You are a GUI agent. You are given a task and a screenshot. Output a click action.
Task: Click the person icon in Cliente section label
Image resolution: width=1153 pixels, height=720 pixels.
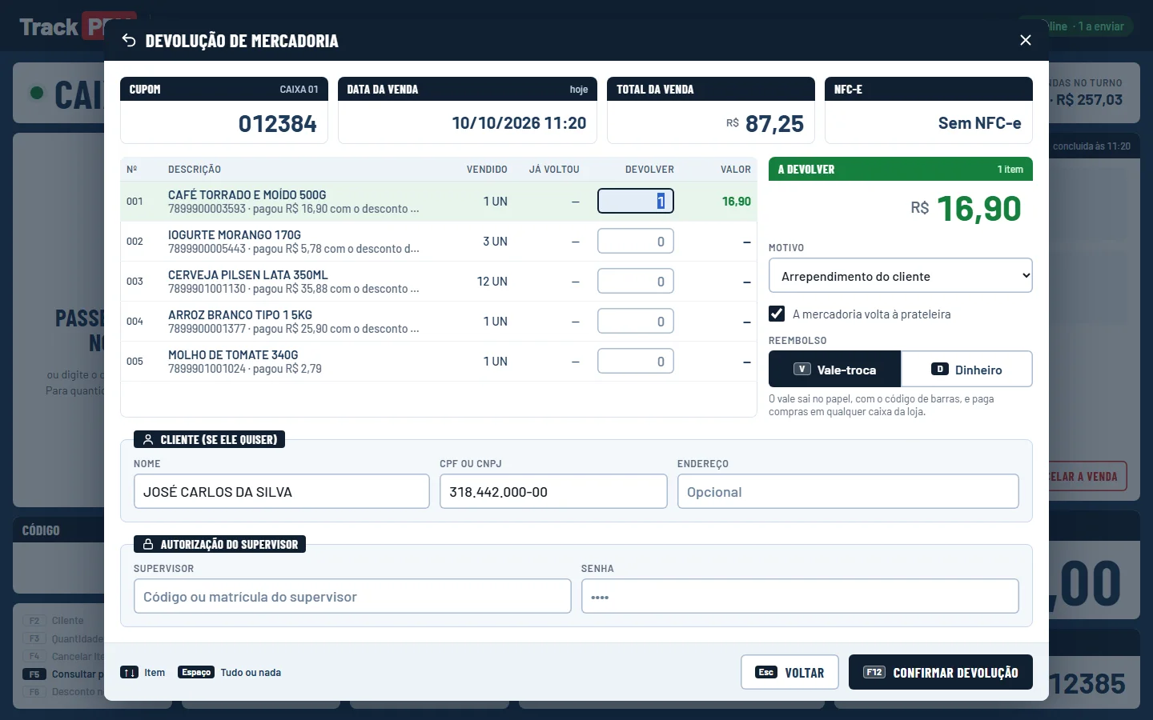(148, 439)
